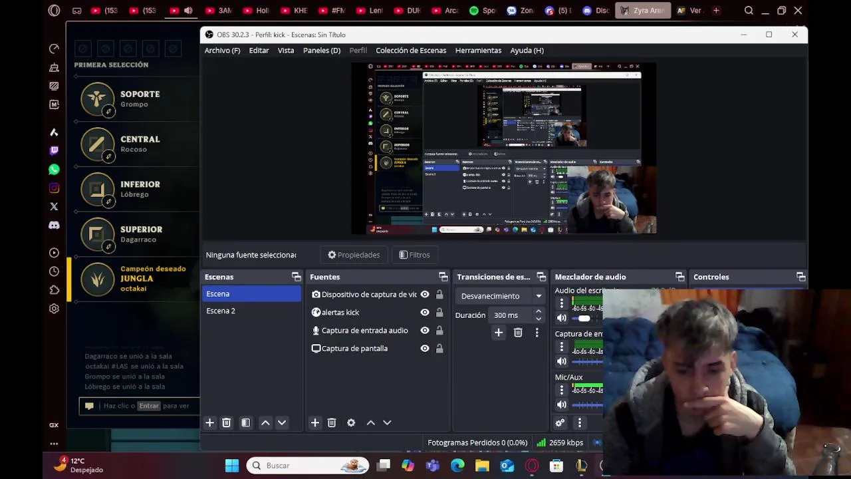
Task: Select the JUNGLA octakai role slot
Action: [x=133, y=279]
